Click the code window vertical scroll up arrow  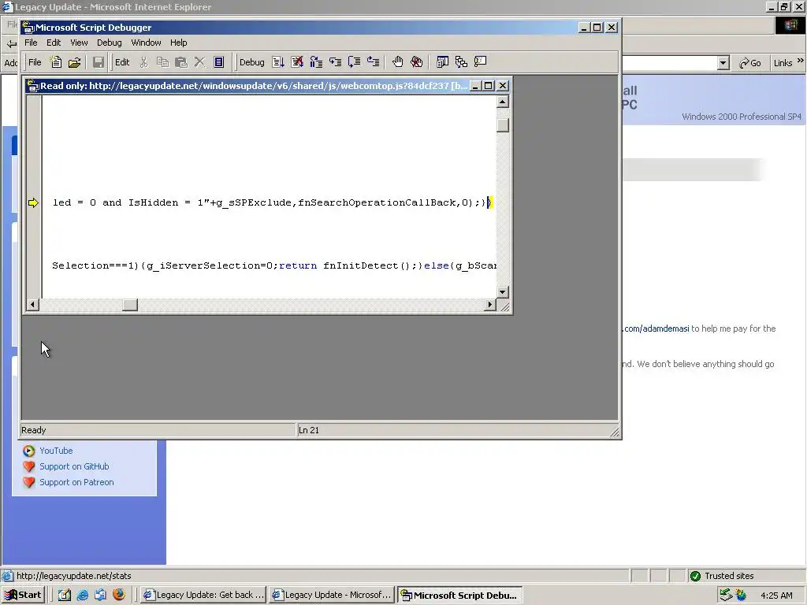pos(503,102)
